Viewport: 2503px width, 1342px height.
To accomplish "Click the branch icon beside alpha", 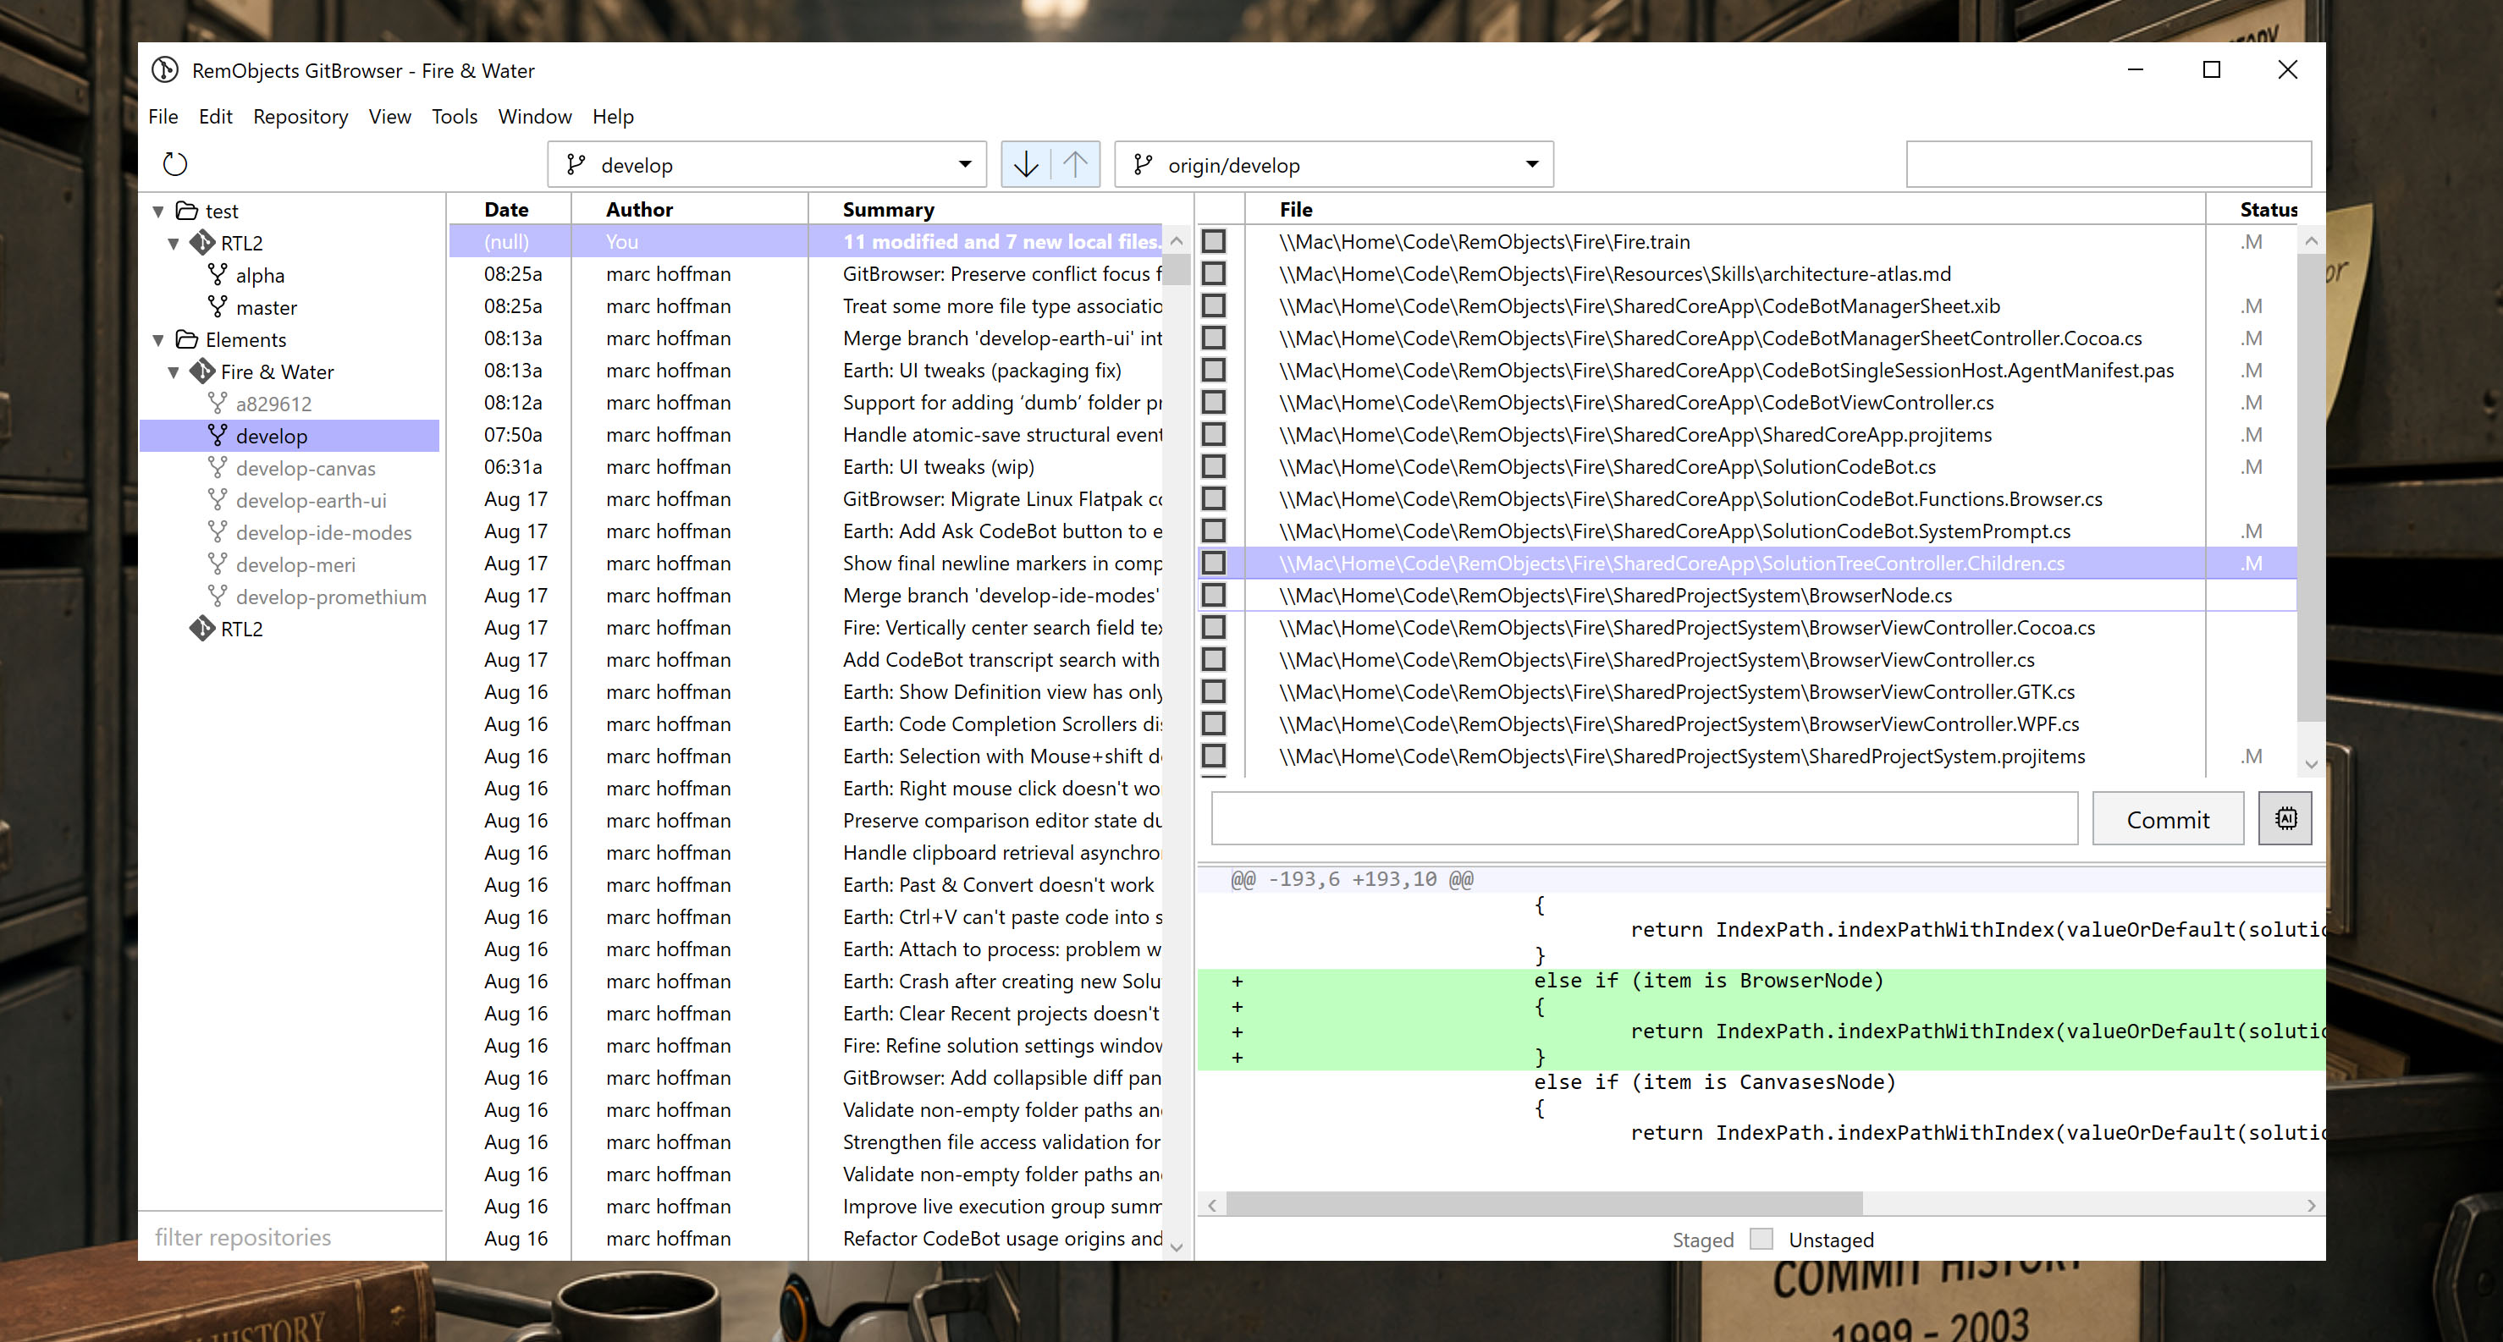I will pyautogui.click(x=218, y=275).
